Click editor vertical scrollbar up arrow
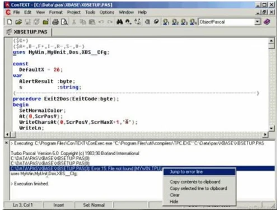Screen dimensions: 280x210 click(x=271, y=40)
